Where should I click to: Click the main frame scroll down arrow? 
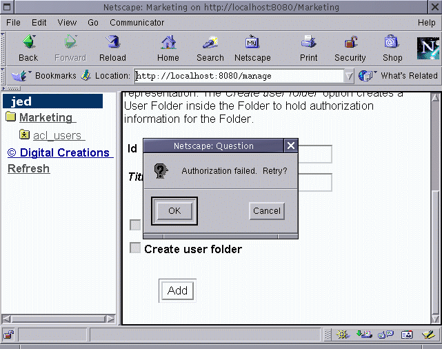pyautogui.click(x=435, y=319)
